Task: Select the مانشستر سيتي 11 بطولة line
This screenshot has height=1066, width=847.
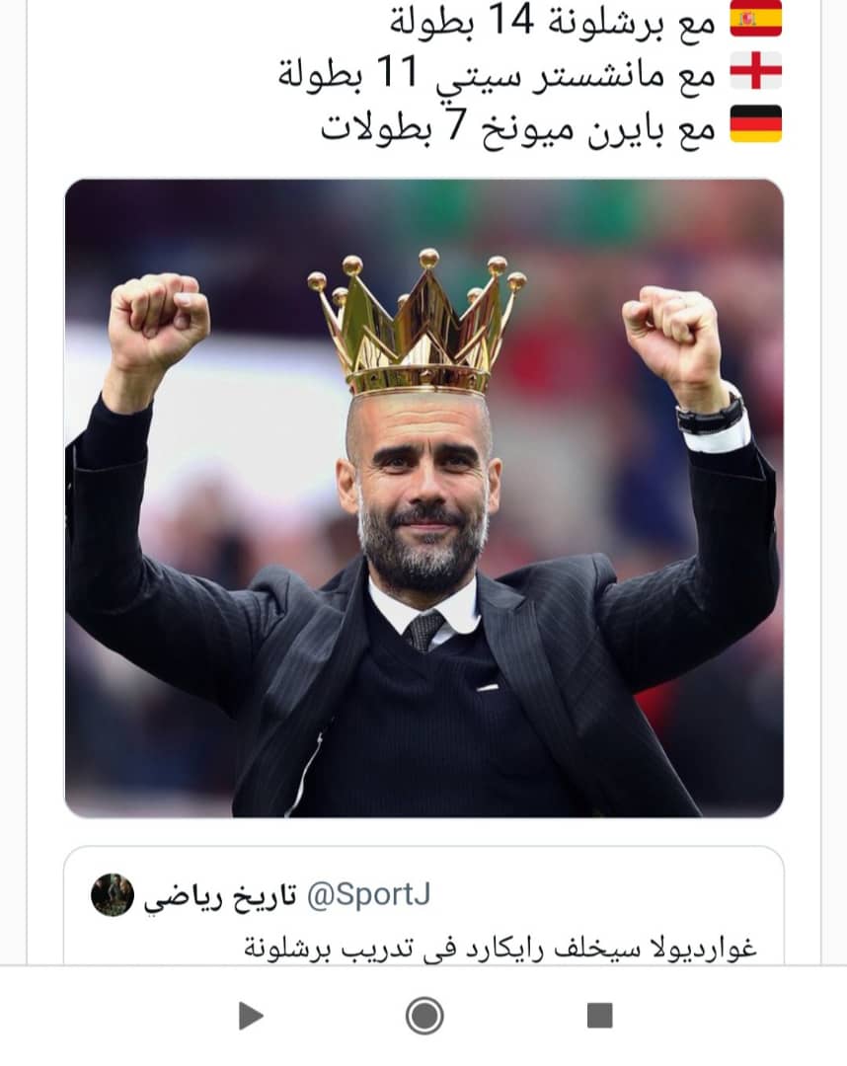Action: [497, 73]
